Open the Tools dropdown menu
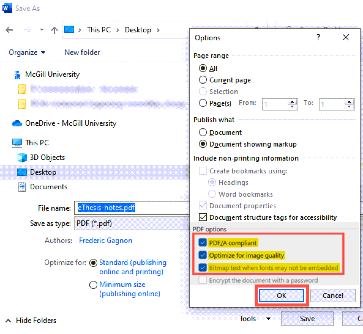Viewport: 363px width, 334px height. coord(255,319)
